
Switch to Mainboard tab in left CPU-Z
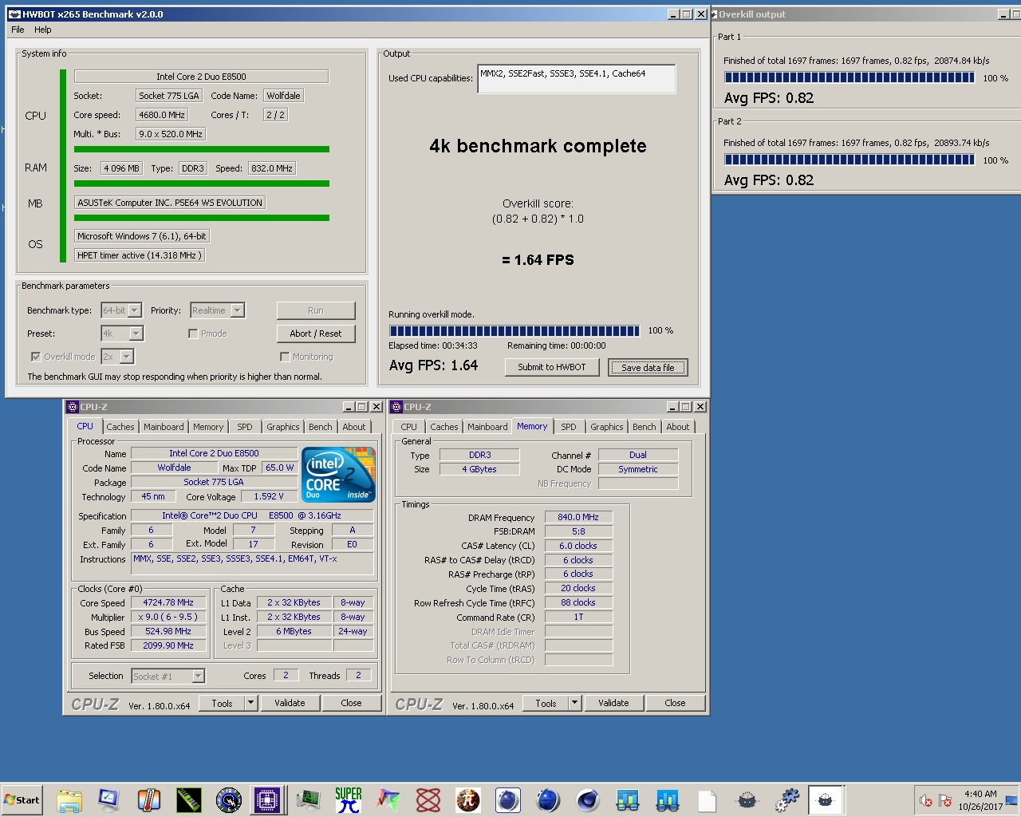(164, 427)
